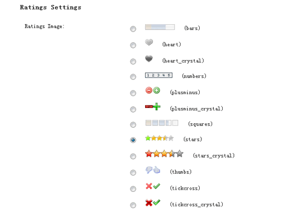301x211 pixels.
Task: Select the heart radio button
Action: point(133,46)
